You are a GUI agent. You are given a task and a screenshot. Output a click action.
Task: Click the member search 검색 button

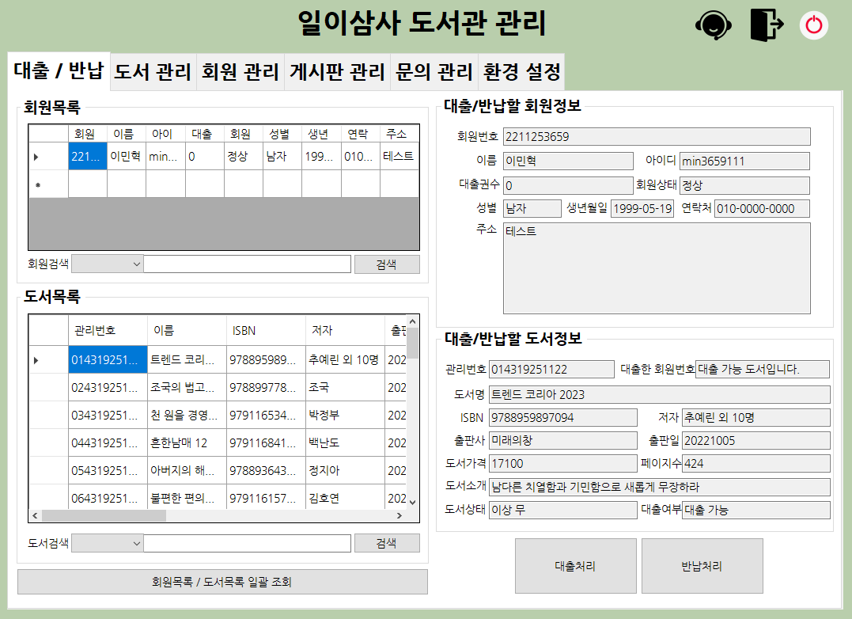pos(387,264)
